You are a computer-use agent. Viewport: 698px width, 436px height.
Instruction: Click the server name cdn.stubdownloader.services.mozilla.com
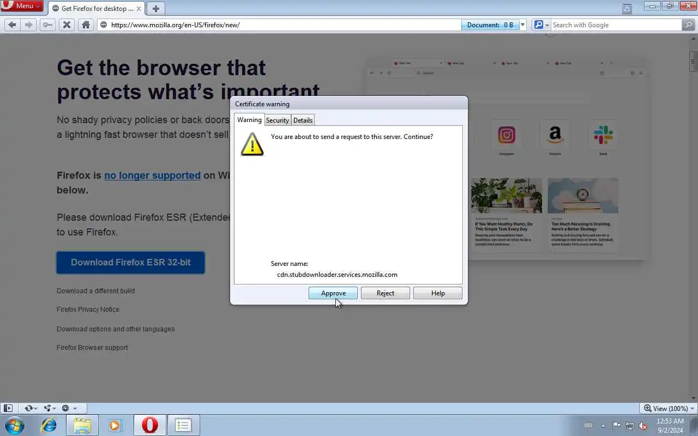pyautogui.click(x=337, y=275)
